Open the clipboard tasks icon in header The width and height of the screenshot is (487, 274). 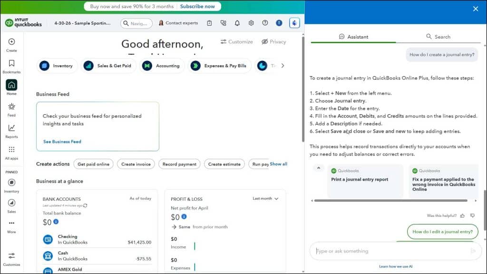pos(209,23)
